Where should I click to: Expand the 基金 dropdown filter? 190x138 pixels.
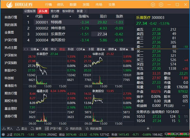click(x=101, y=49)
